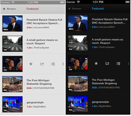This screenshot has height=116, width=131.
Task: Open uploader STATUSCREATIVE in light theme
Action: tap(44, 88)
